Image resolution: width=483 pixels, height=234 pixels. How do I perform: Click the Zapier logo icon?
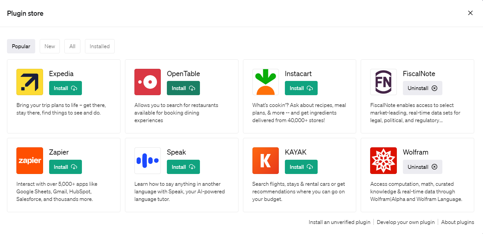click(x=30, y=161)
